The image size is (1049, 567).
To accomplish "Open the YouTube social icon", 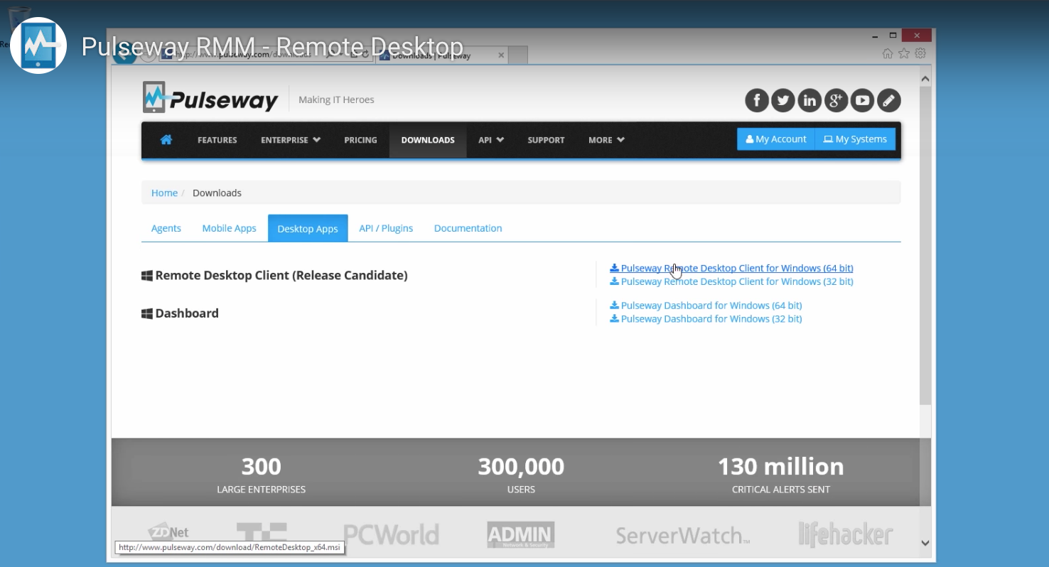I will click(862, 100).
